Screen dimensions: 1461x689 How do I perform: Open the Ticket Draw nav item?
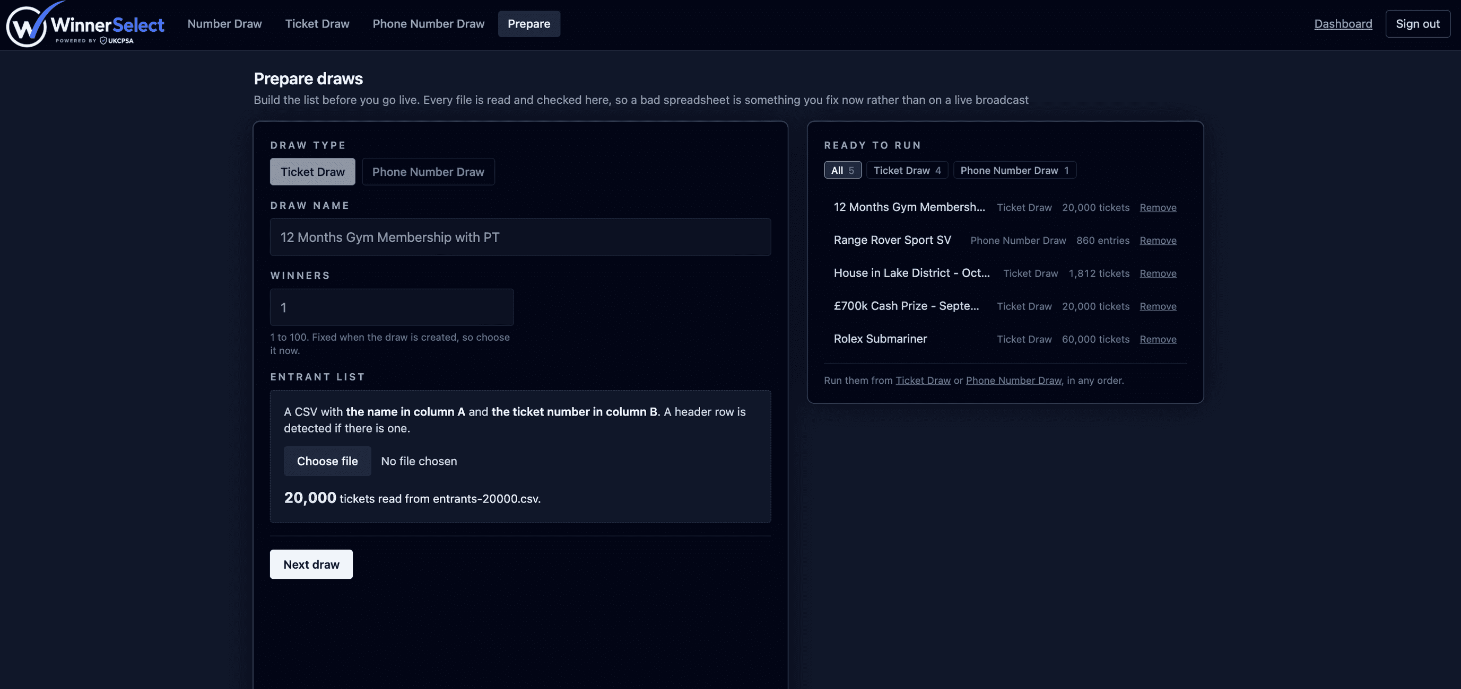pyautogui.click(x=317, y=24)
